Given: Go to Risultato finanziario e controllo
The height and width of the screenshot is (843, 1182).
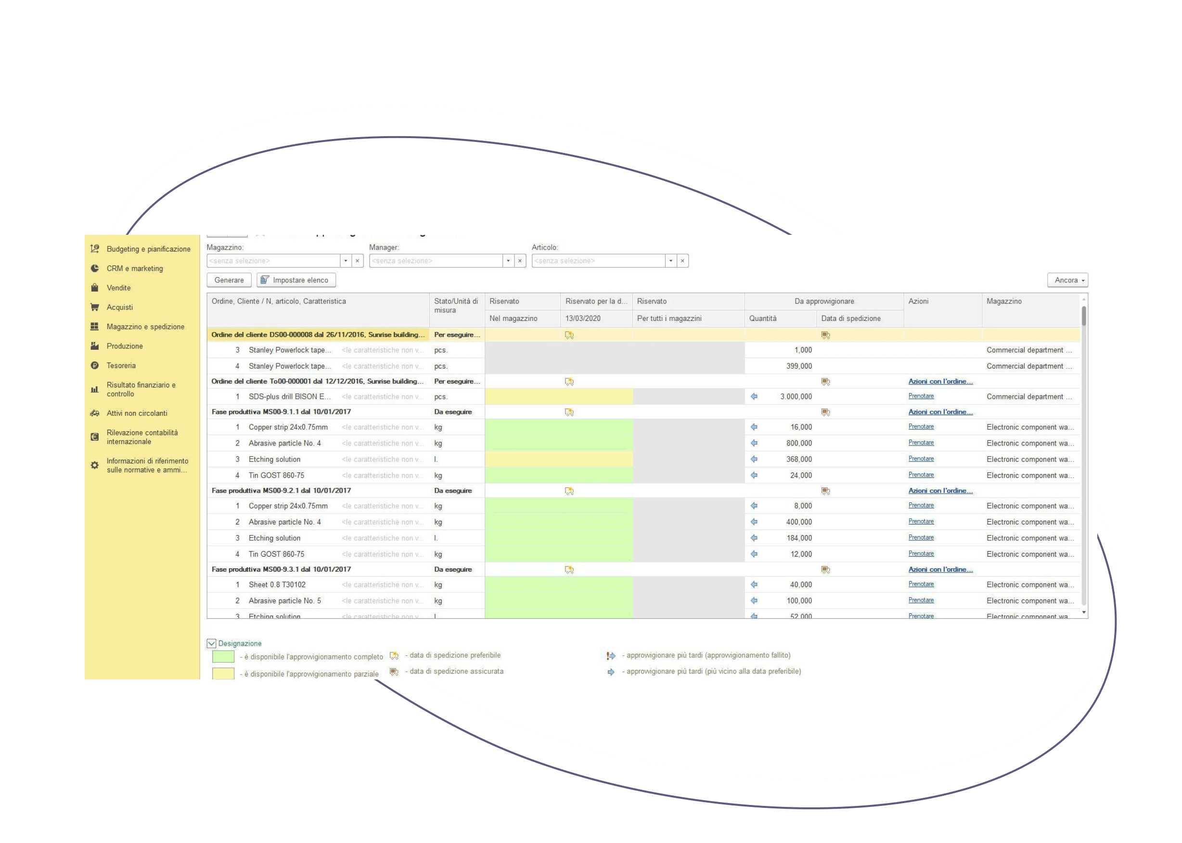Looking at the screenshot, I should click(141, 389).
